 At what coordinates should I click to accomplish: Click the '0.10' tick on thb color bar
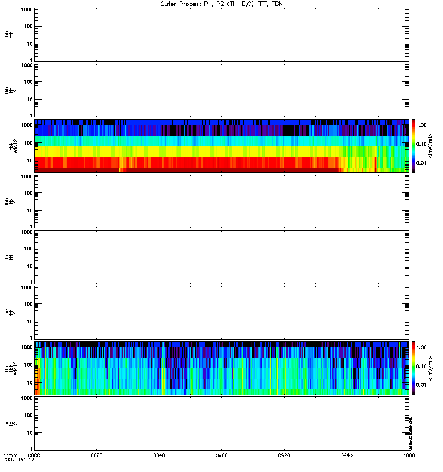(422, 144)
